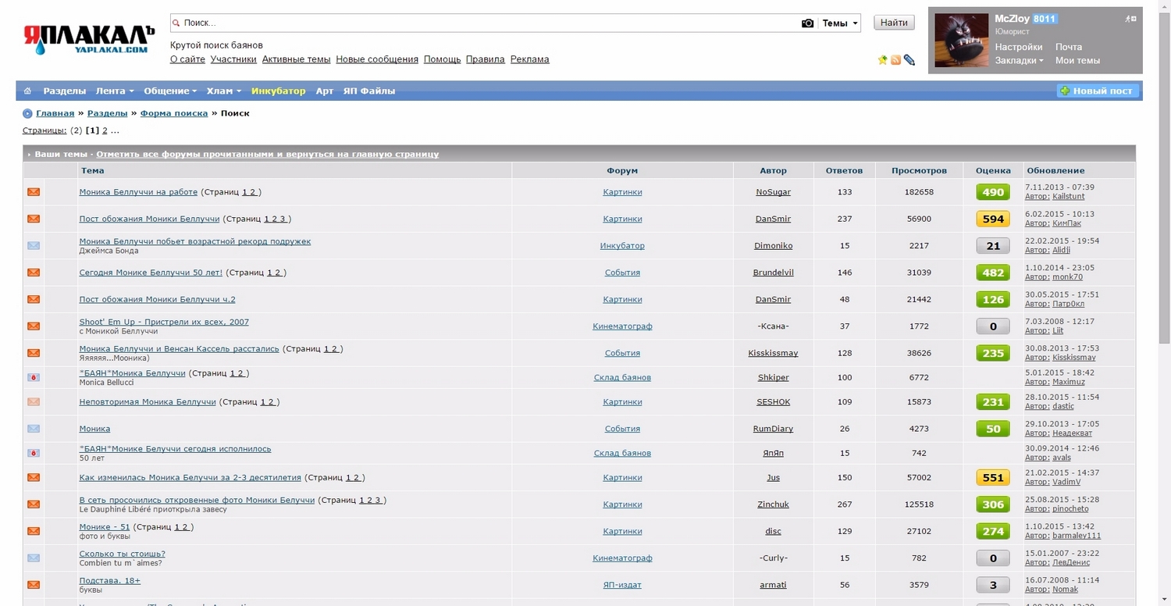Click status icon for *БАЯН*Моника Беллуччи row
Screen dimensions: 1171x606
coord(34,378)
